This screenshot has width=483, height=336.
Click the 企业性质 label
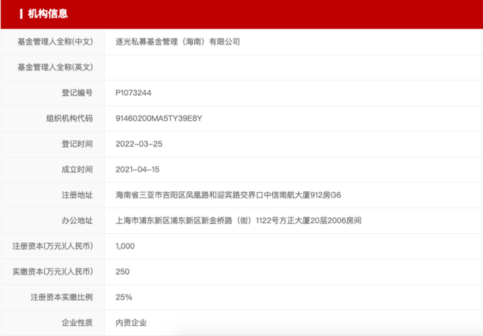point(77,323)
